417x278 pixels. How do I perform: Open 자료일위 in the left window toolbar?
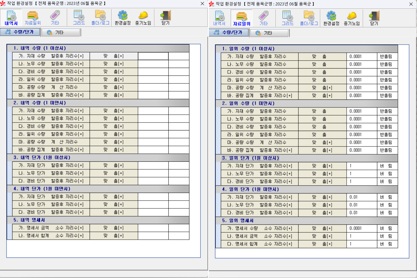pos(33,18)
